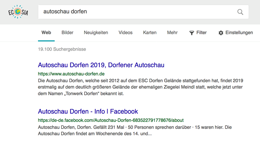The height and width of the screenshot is (144, 260).
Task: Open 'Autoschau Dorfen 2019, Dorfener Autoschau' result
Action: click(x=101, y=65)
